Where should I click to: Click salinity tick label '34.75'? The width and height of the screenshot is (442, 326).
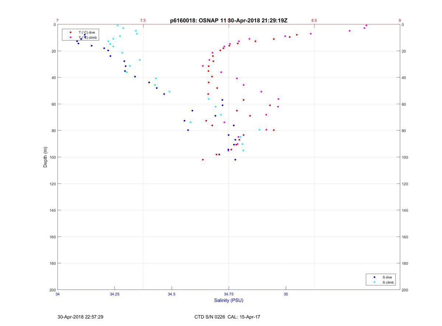click(x=229, y=294)
